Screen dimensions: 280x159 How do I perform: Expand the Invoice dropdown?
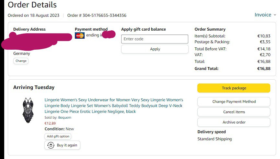coord(263,15)
